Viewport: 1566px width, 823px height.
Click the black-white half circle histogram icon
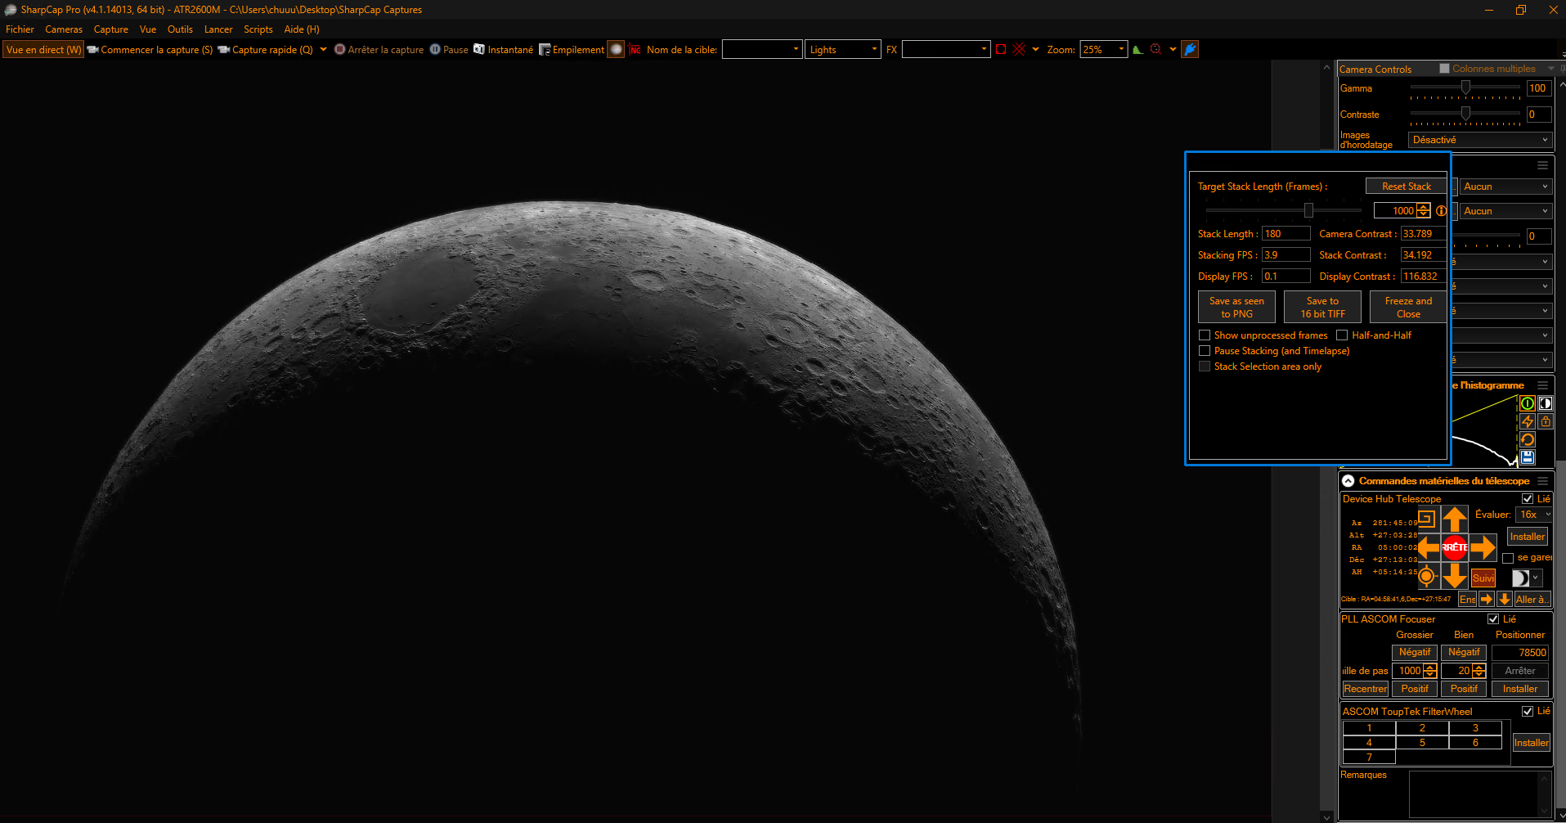point(1545,403)
